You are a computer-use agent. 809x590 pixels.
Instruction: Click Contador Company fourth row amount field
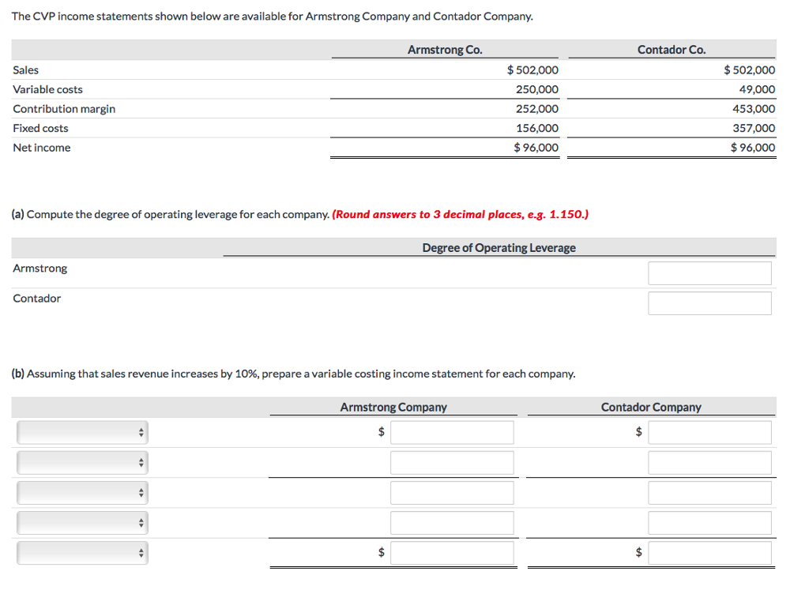click(x=710, y=523)
